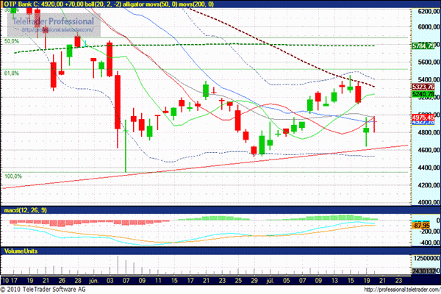Viewport: 441px width, 294px height.
Task: Click the 61.8% Fibonacci level label
Action: pyautogui.click(x=12, y=73)
